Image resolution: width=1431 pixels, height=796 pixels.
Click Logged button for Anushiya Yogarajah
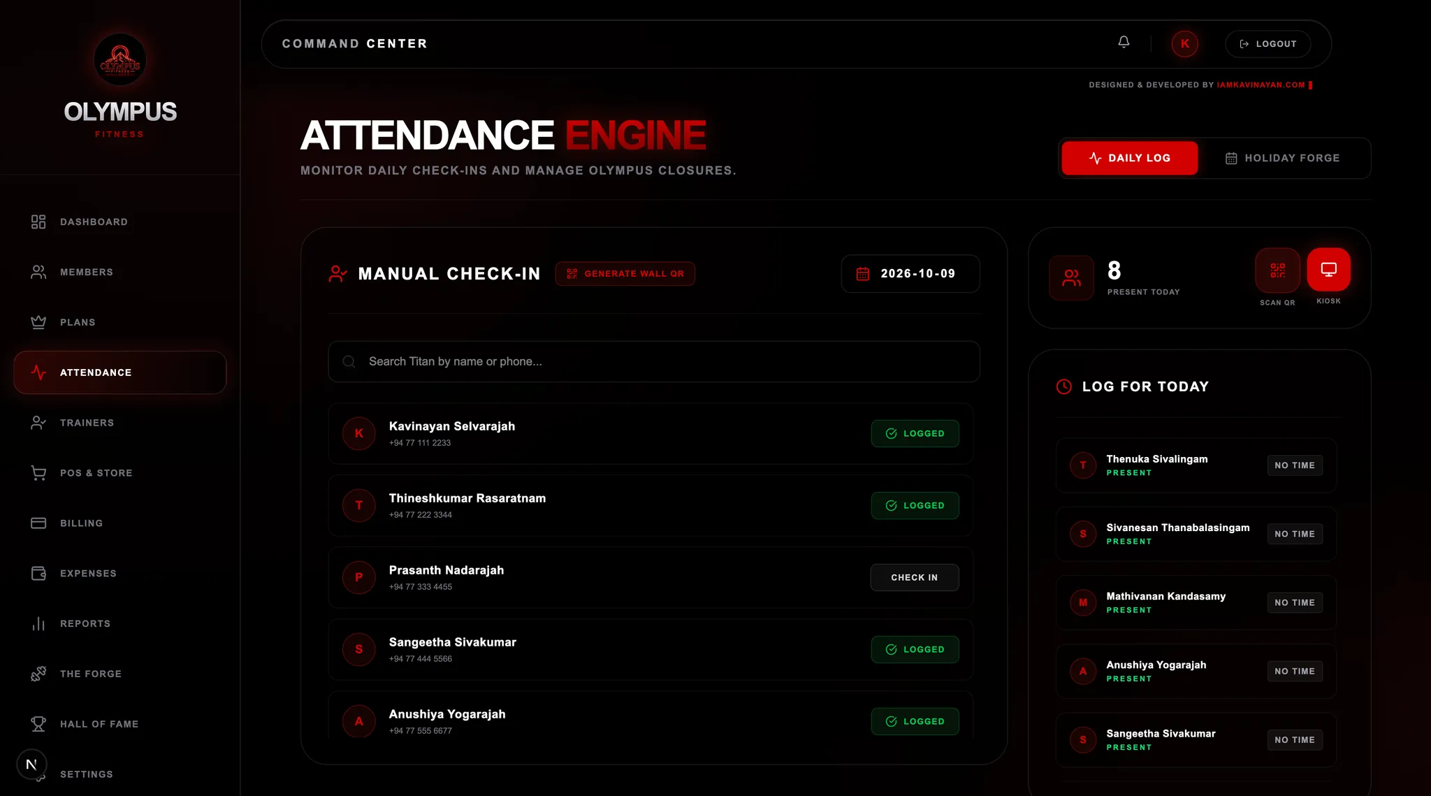pyautogui.click(x=915, y=721)
